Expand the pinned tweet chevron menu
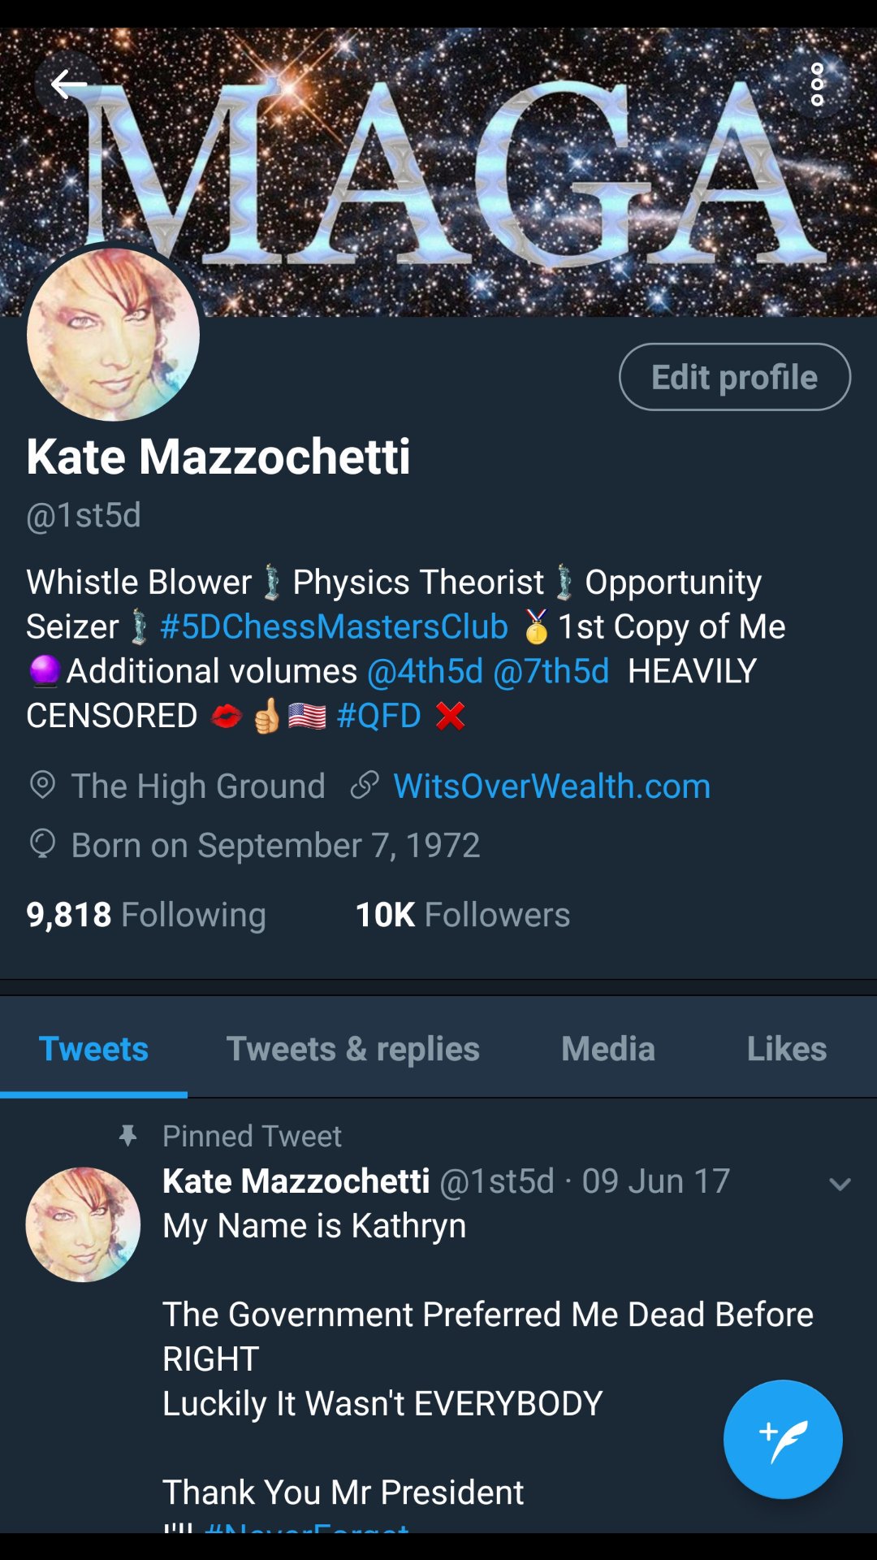 [840, 1184]
